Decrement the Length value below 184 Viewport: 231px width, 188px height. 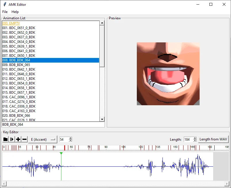pyautogui.click(x=195, y=140)
